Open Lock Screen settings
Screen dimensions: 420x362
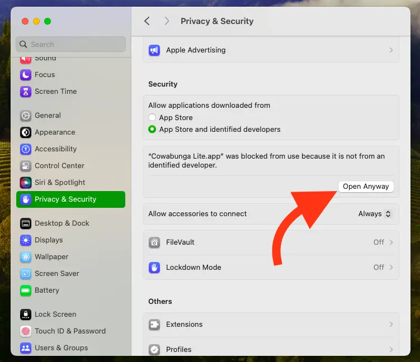pyautogui.click(x=70, y=315)
